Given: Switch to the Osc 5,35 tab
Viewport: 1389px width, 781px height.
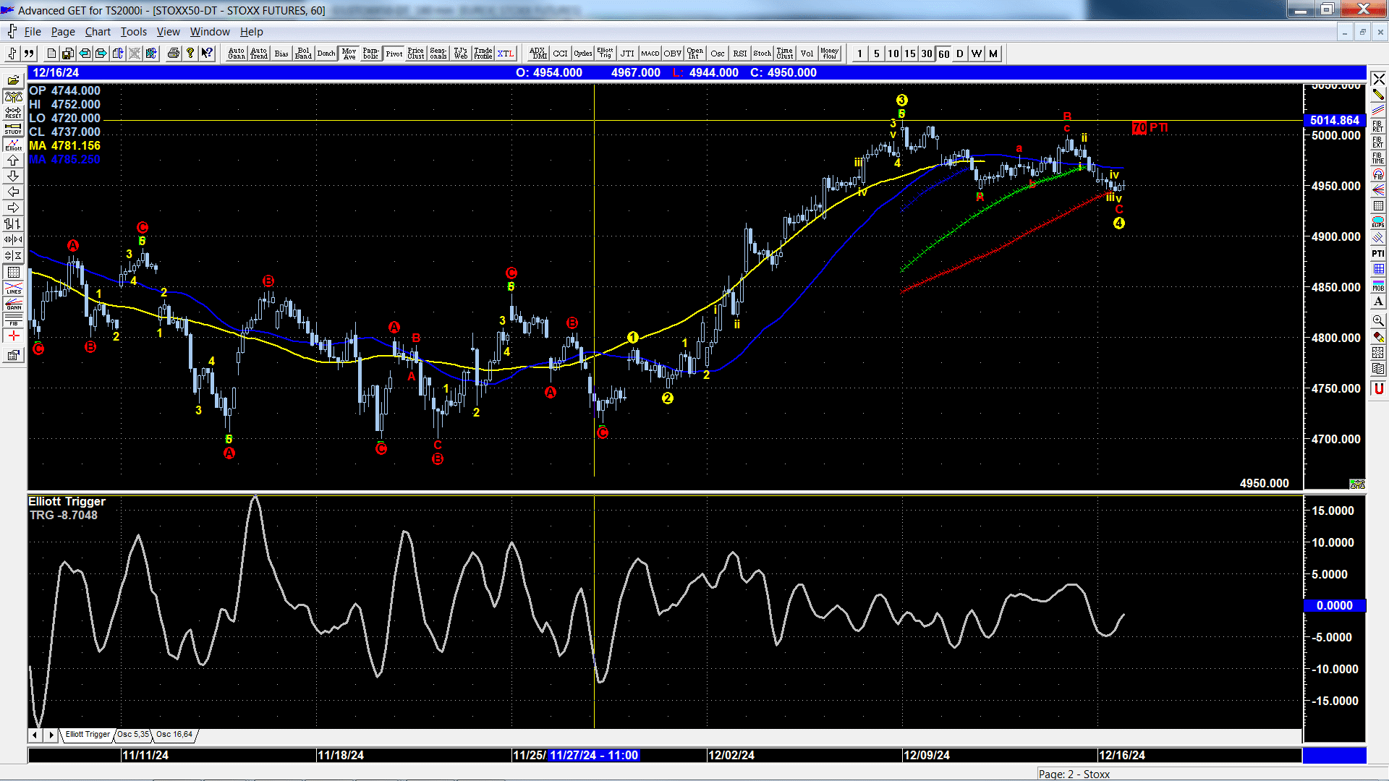Looking at the screenshot, I should point(133,734).
